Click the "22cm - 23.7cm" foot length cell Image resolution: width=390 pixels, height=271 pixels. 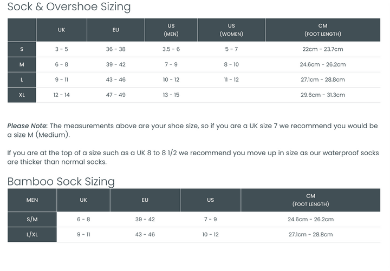tap(322, 49)
